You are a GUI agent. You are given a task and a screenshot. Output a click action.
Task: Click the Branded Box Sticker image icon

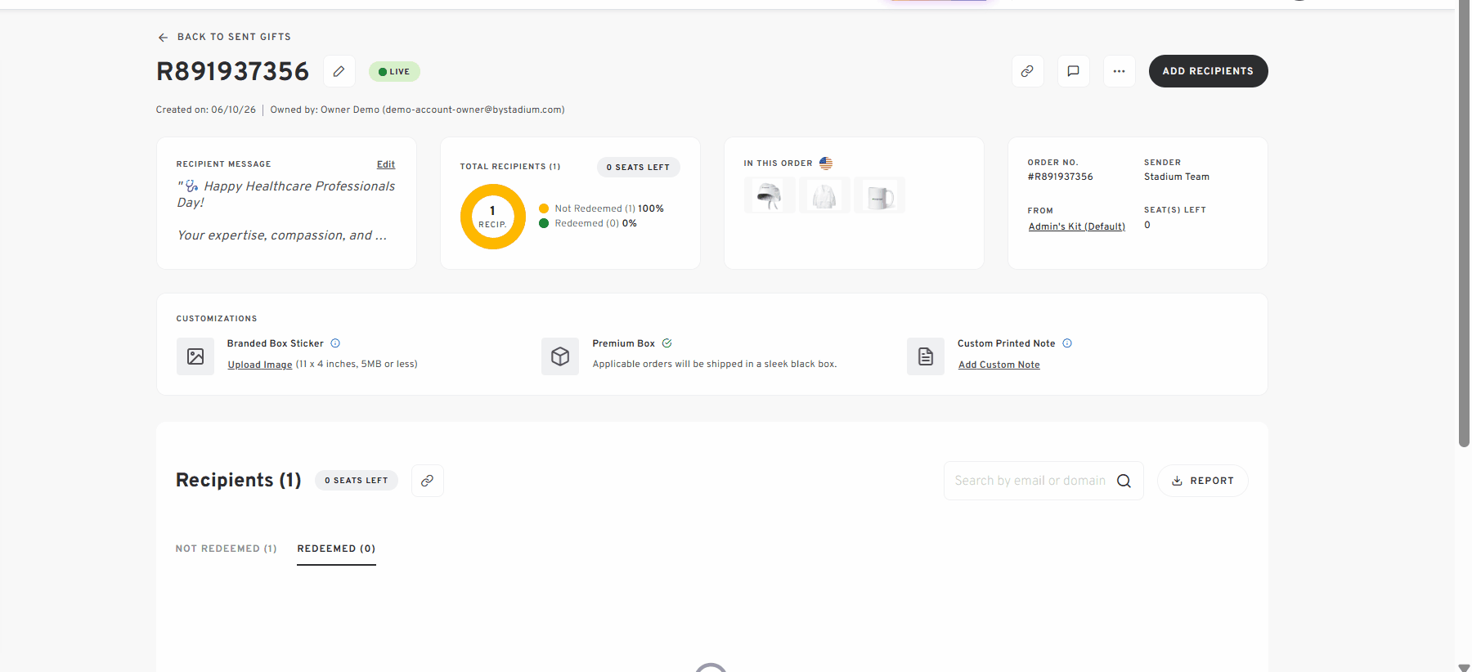point(195,356)
